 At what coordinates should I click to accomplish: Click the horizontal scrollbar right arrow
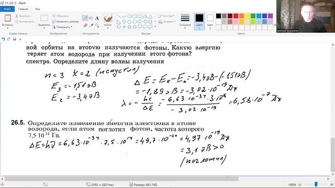(x=328, y=179)
